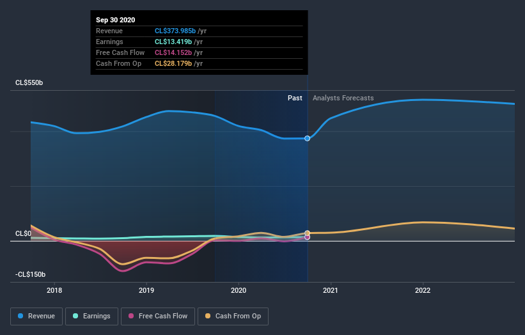Click the 2020 x-axis label
The image size is (525, 335).
(239, 290)
